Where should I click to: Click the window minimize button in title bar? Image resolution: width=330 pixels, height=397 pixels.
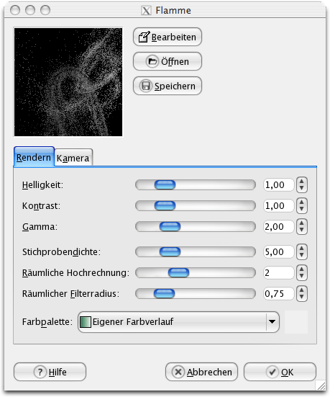click(x=30, y=10)
